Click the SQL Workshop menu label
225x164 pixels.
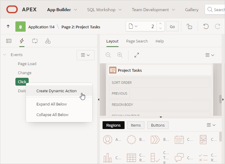point(101,10)
